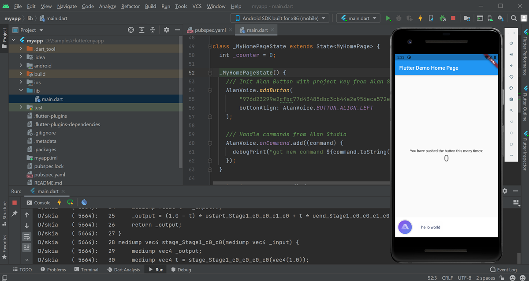Pin the Run tab with pin icon

click(15, 214)
